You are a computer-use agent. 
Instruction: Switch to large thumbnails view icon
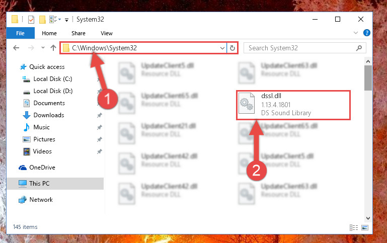pos(365,227)
